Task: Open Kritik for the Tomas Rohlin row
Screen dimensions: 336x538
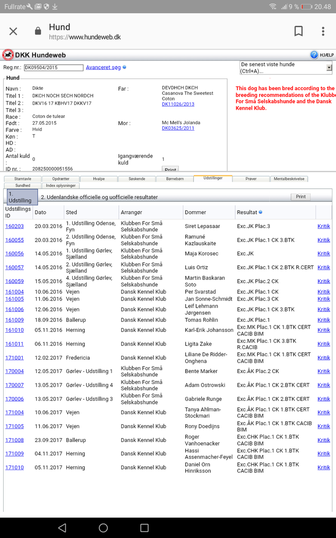Action: (324, 320)
